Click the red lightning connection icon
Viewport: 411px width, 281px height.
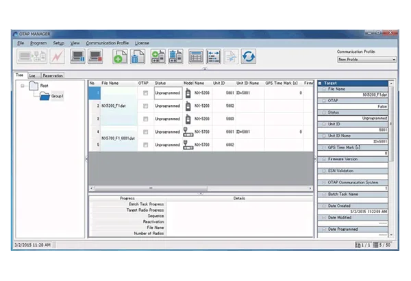[57, 56]
